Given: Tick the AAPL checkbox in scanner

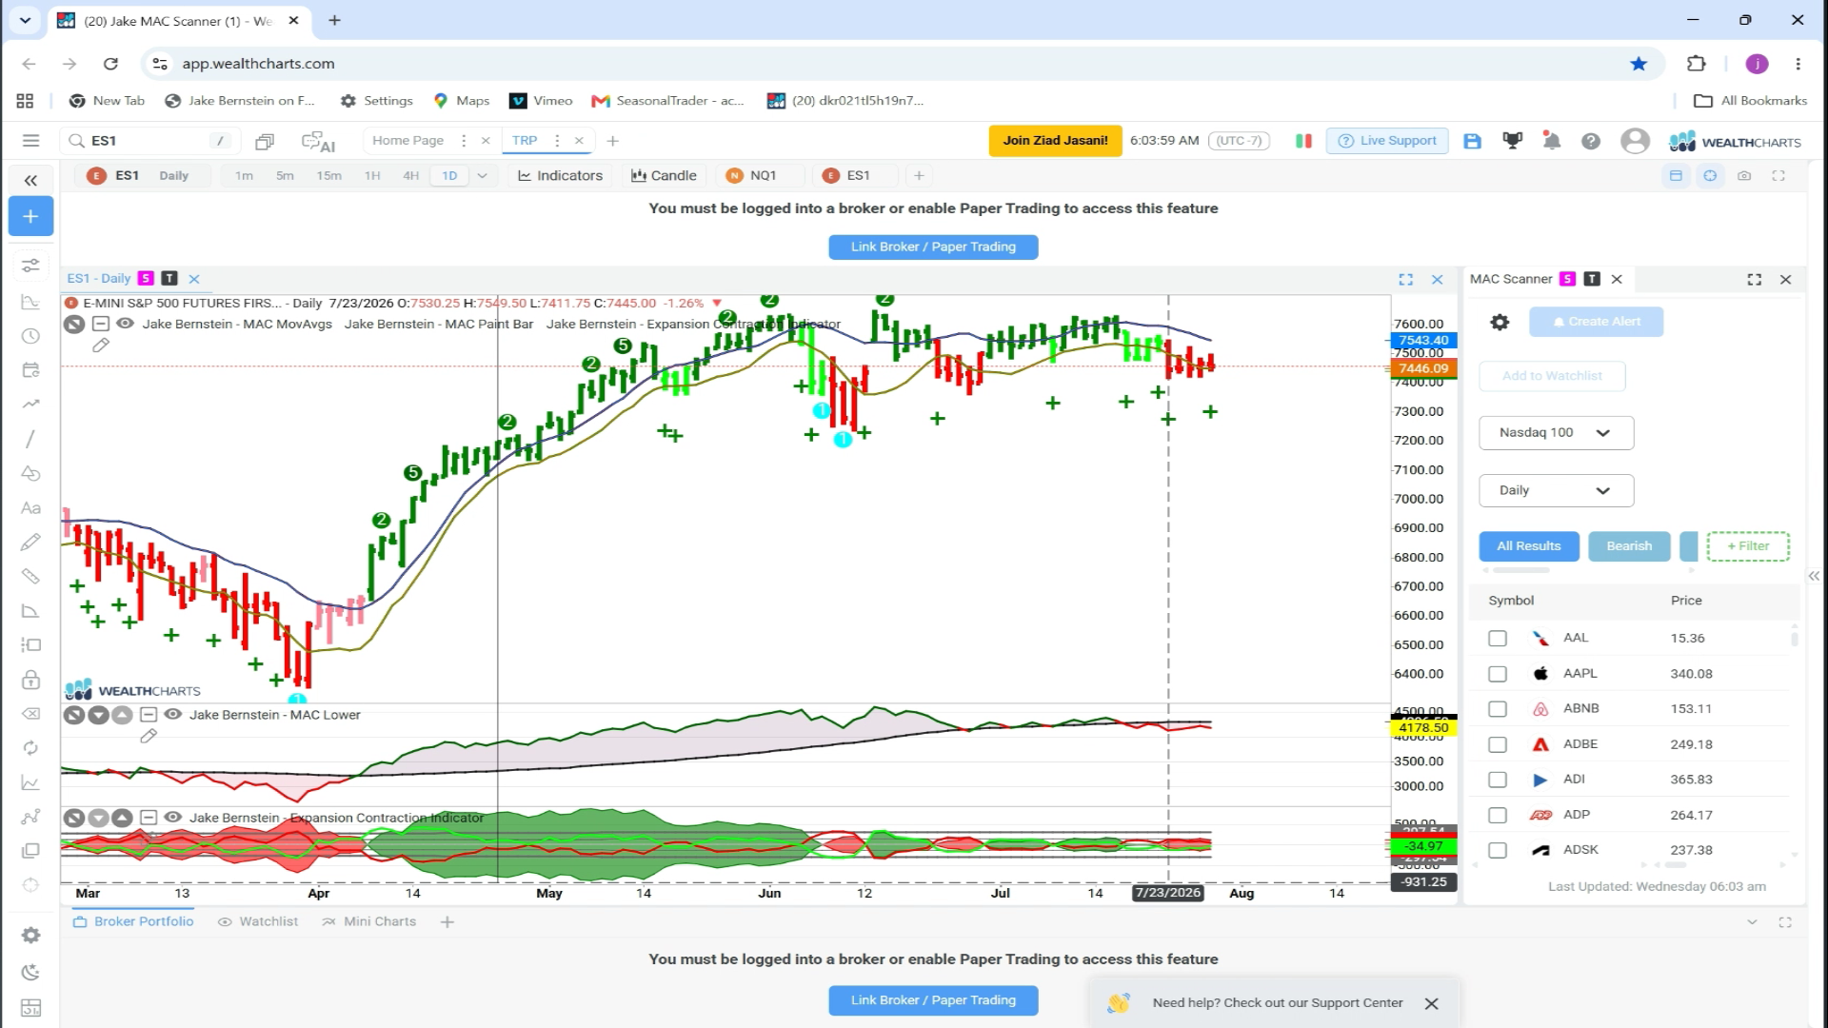Looking at the screenshot, I should point(1498,674).
